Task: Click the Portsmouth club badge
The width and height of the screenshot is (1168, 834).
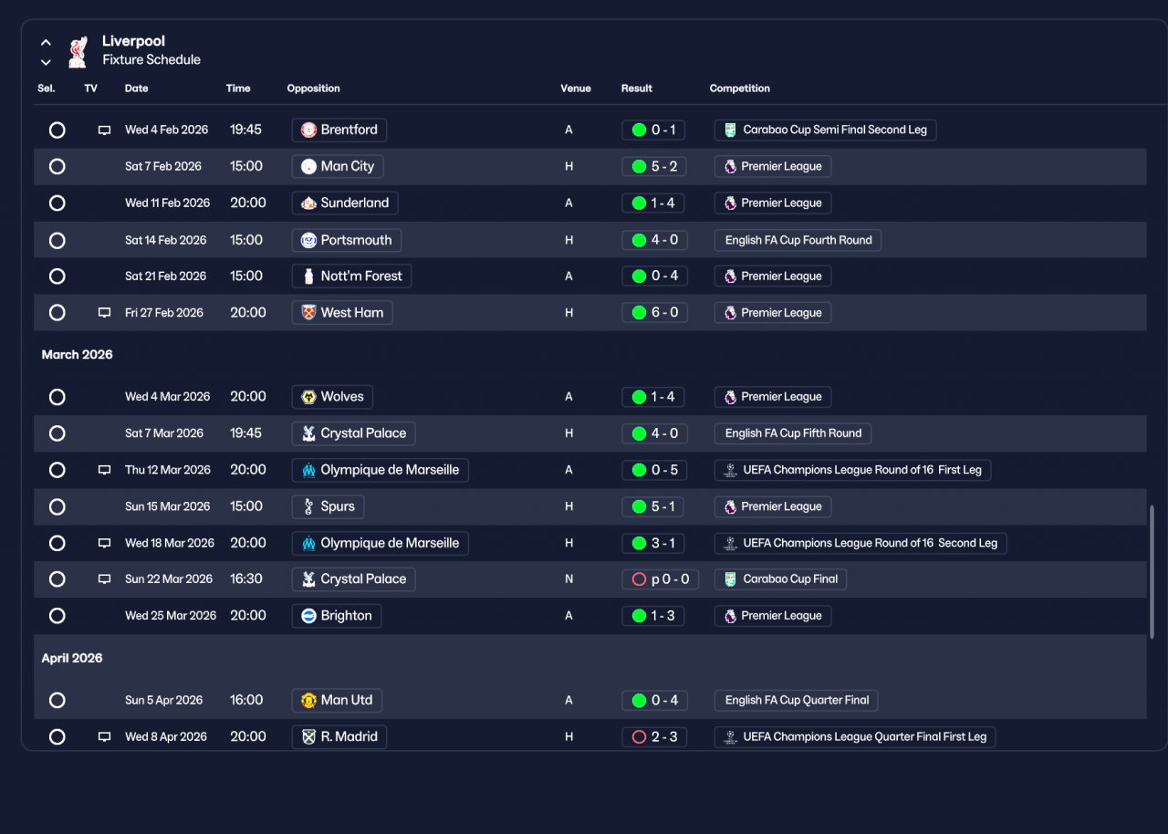Action: (308, 240)
